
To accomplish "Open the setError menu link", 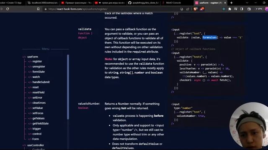I will tap(37, 97).
